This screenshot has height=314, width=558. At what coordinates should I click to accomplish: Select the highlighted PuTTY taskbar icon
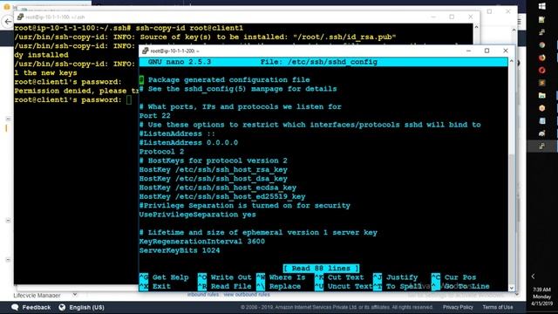click(x=542, y=146)
